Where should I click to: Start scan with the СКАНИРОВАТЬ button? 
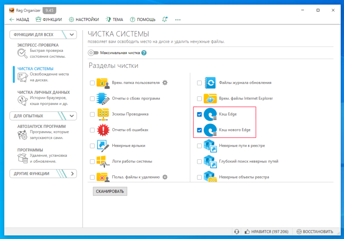coord(110,191)
